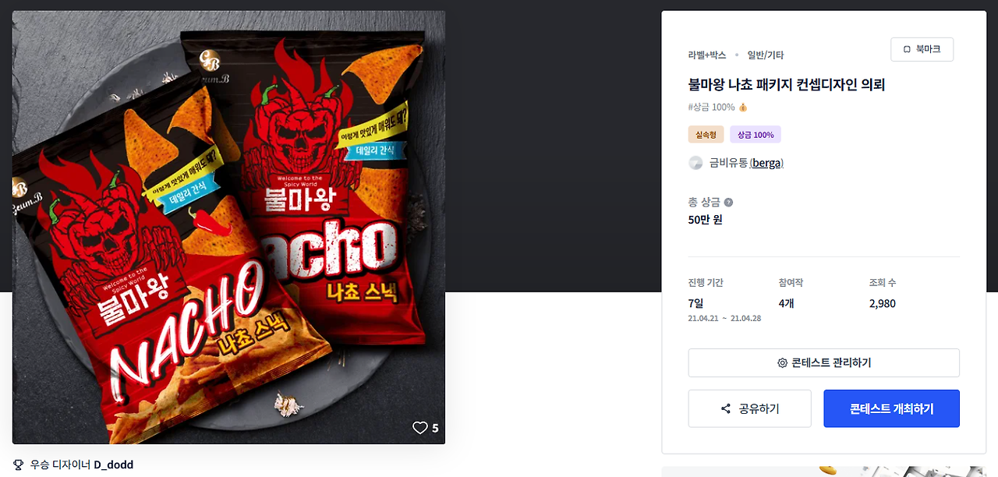
Task: Open winner designer D_dodd's profile
Action: 114,465
